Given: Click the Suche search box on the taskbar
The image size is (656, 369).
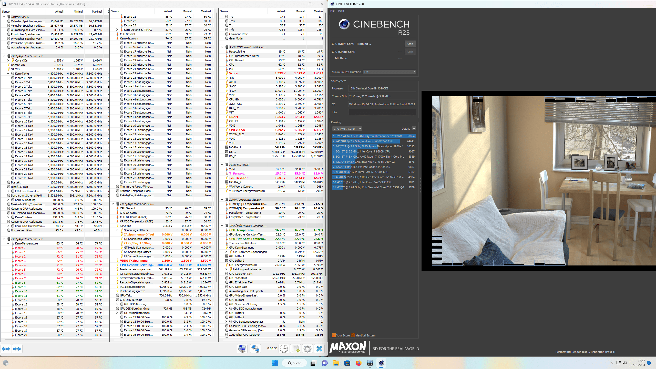Looking at the screenshot, I should tap(294, 363).
